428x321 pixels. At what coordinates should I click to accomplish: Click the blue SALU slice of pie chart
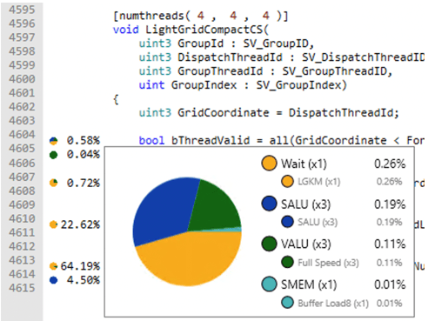click(x=163, y=211)
